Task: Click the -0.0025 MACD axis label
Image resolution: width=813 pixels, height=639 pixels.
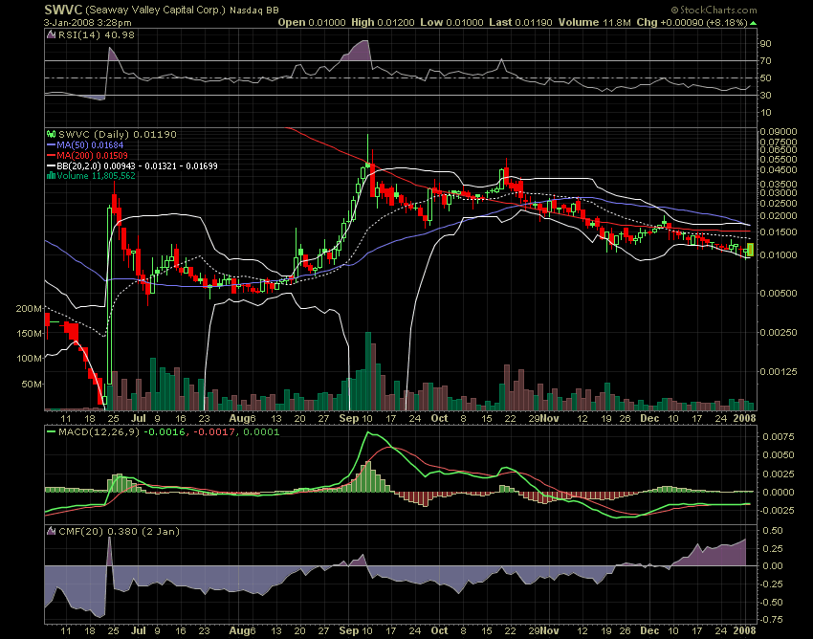Action: [x=777, y=511]
